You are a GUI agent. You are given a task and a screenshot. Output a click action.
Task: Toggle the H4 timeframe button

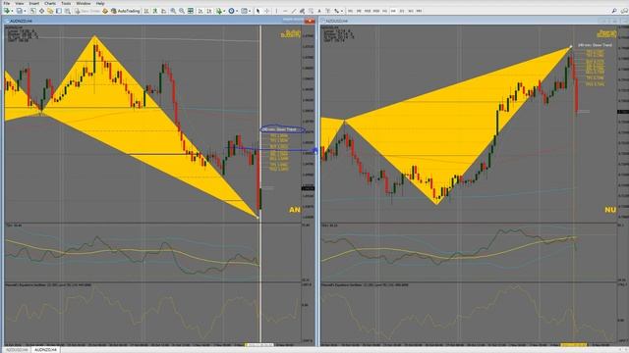tap(393, 11)
